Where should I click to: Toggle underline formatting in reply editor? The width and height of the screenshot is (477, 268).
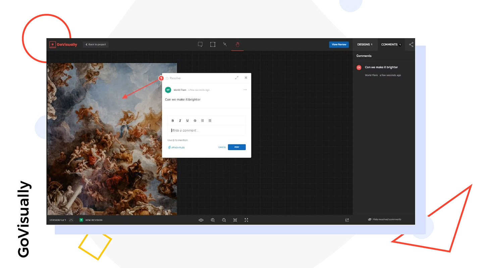click(x=188, y=121)
